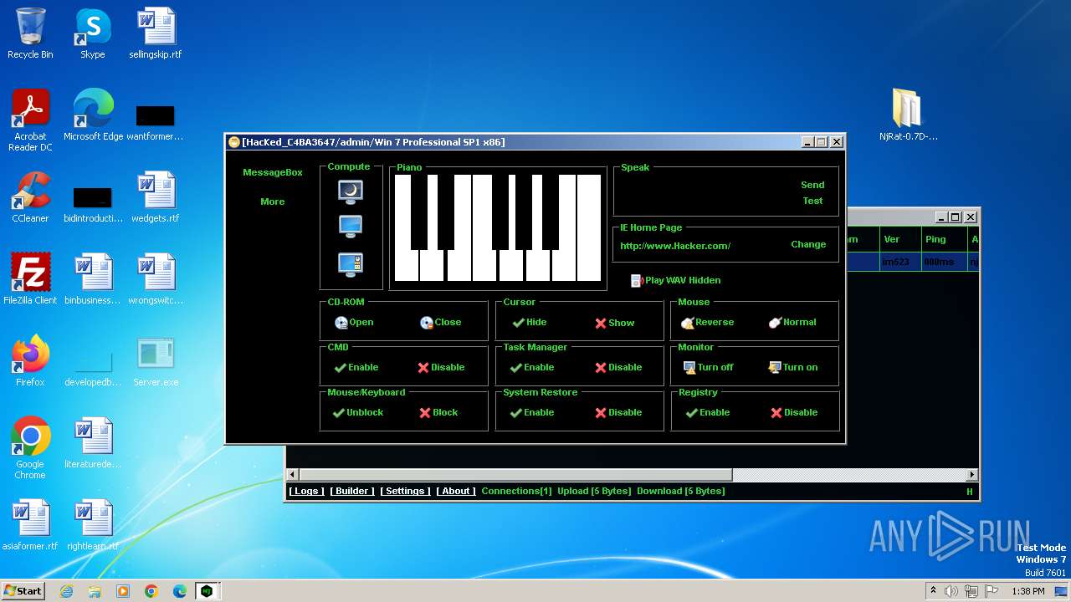Select the wedgets.rtf file
Image resolution: width=1071 pixels, height=602 pixels.
(x=156, y=197)
